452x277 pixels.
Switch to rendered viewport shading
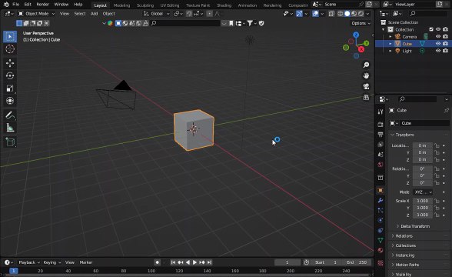361,14
